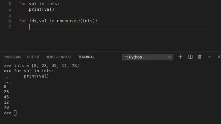Click terminal output value 23
This screenshot has width=221, height=124.
click(6, 92)
